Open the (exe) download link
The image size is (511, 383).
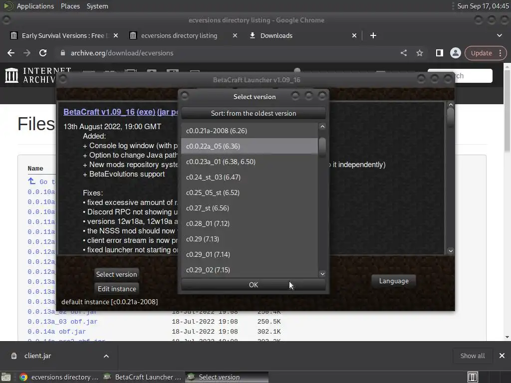pyautogui.click(x=146, y=112)
